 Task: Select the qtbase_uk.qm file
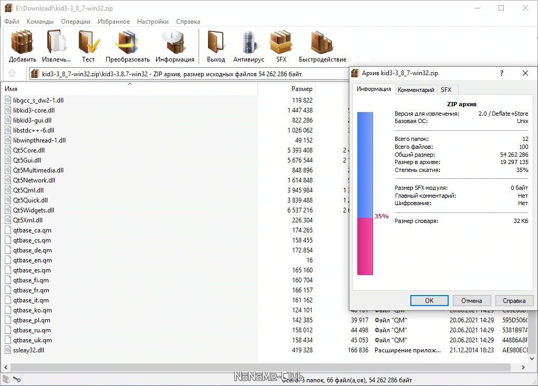pyautogui.click(x=33, y=340)
